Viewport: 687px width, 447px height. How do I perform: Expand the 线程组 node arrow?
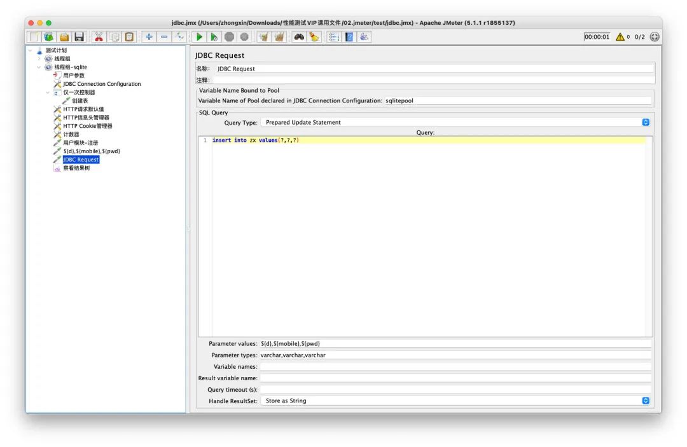pos(39,58)
